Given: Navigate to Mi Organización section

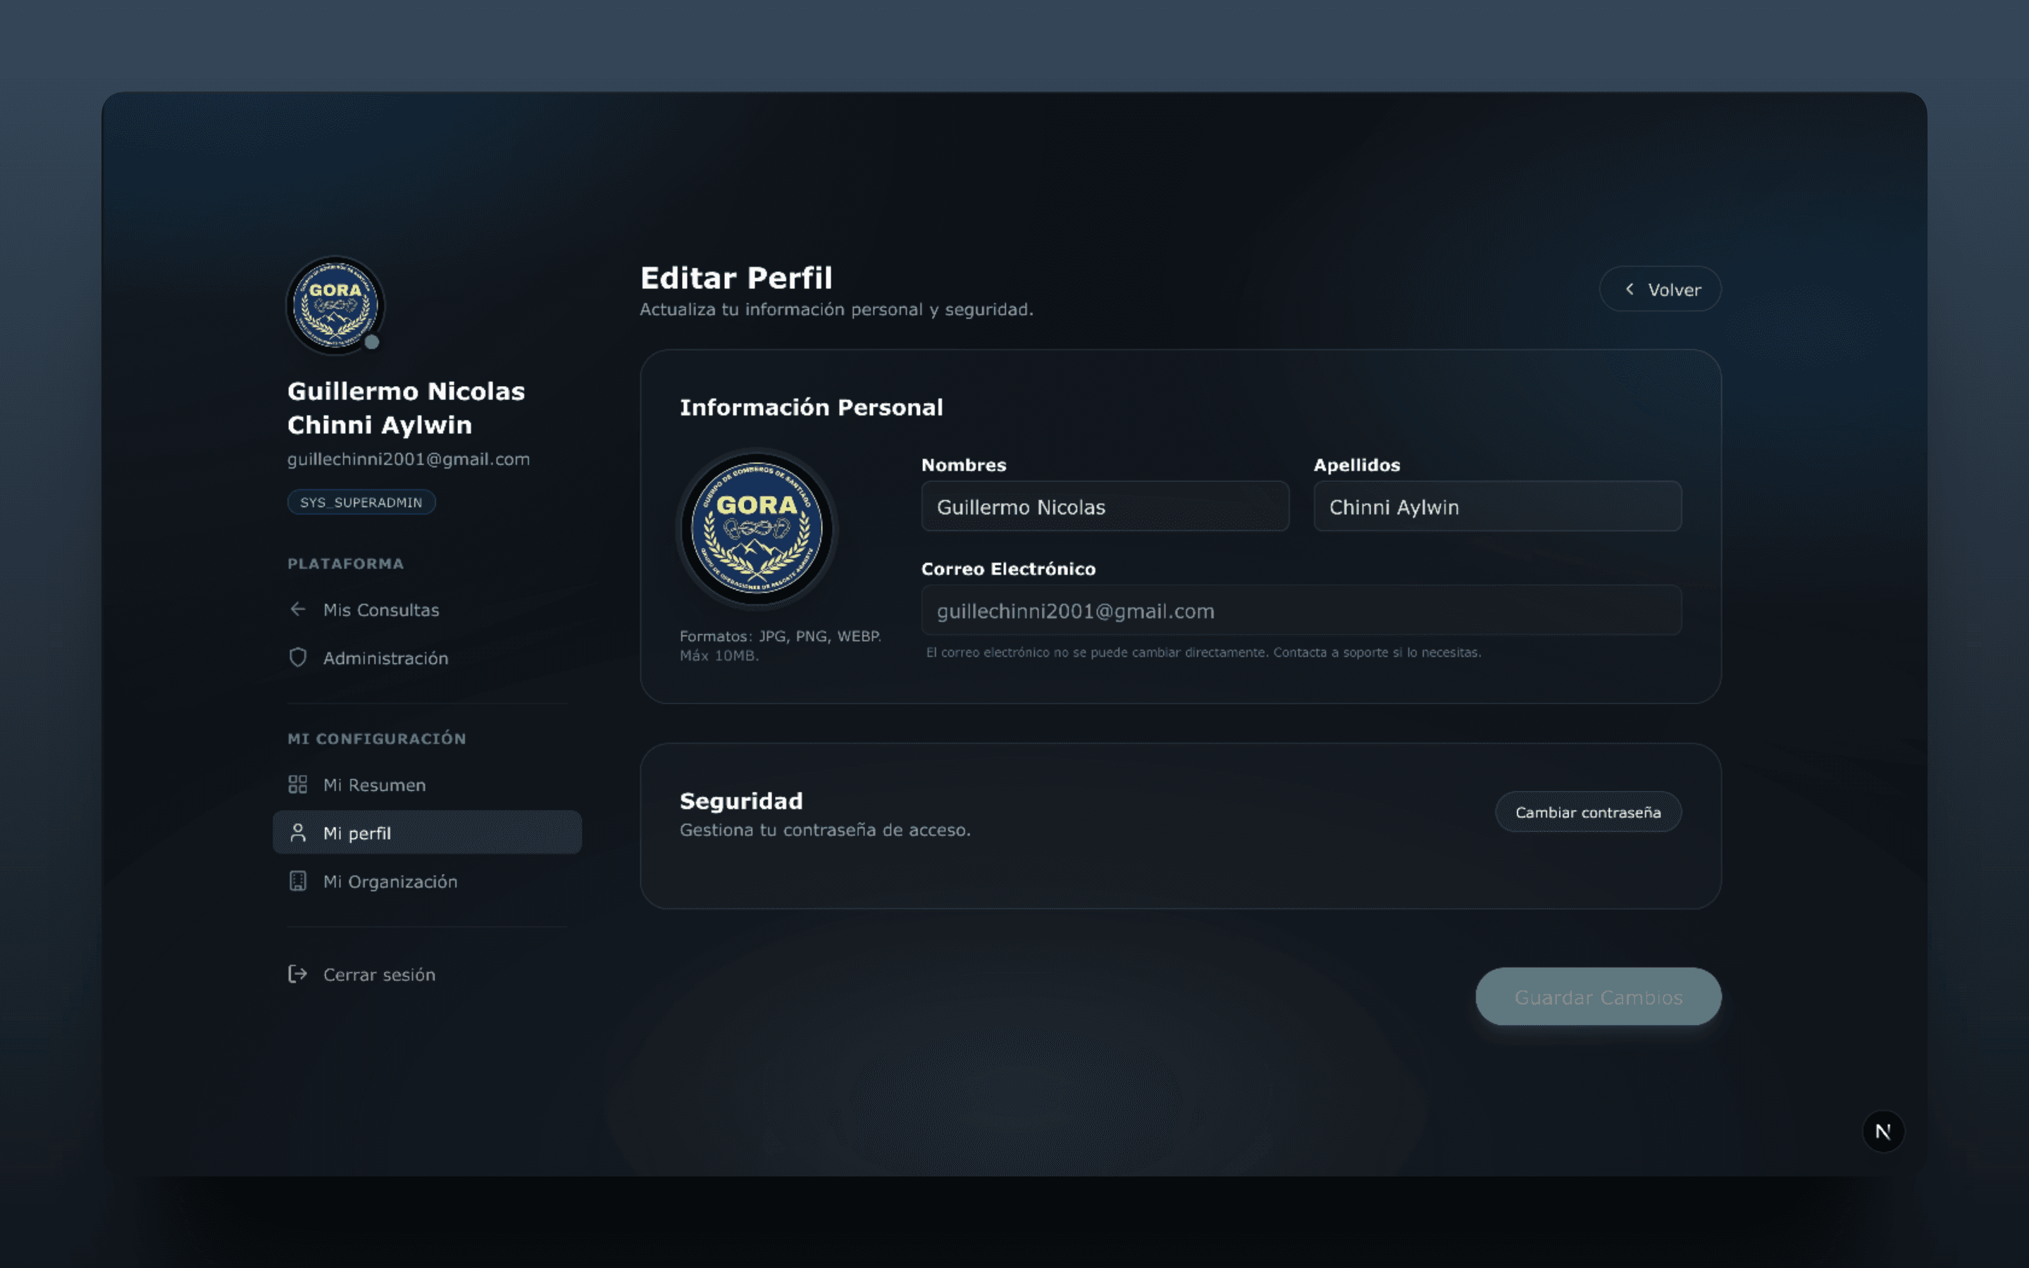Looking at the screenshot, I should (x=391, y=881).
